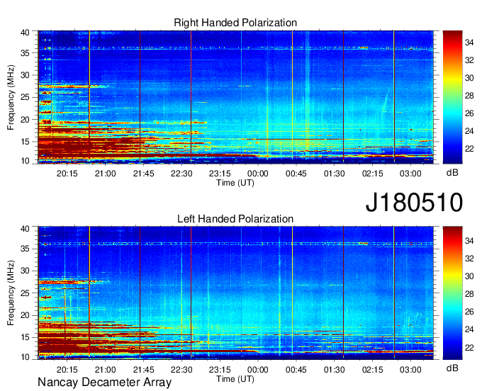Click "24" on the Right Handed color scale
This screenshot has height=391, width=482.
tap(469, 132)
